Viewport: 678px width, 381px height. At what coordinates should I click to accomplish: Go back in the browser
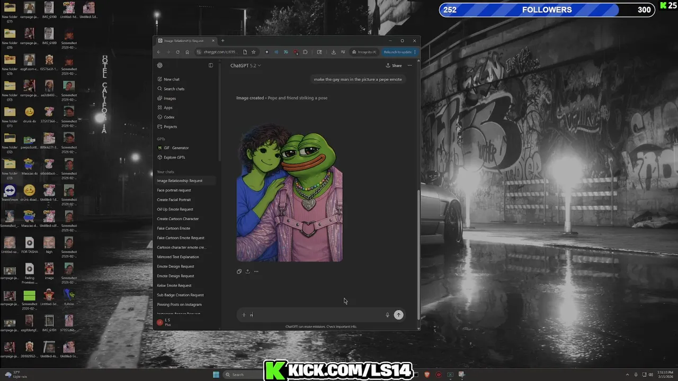(158, 52)
